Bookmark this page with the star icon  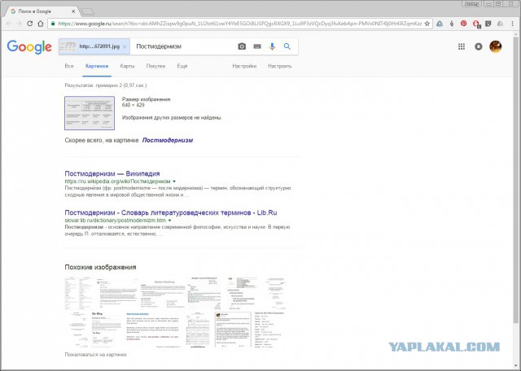[427, 24]
